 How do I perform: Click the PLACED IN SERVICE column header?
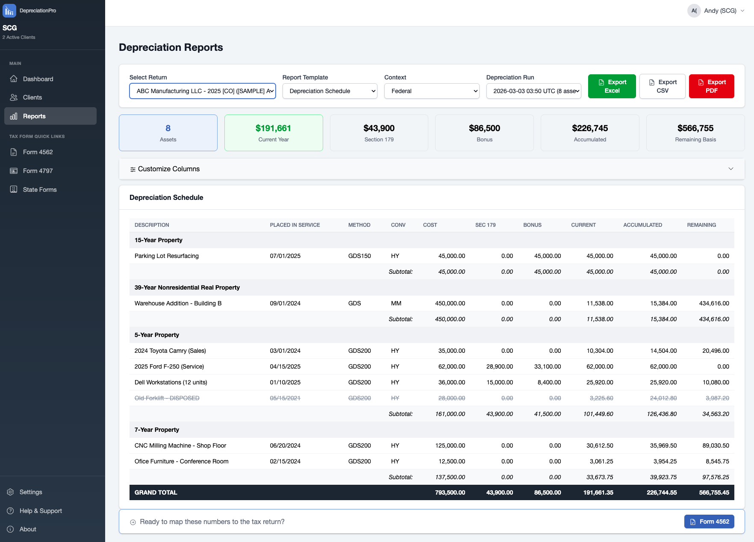click(295, 225)
